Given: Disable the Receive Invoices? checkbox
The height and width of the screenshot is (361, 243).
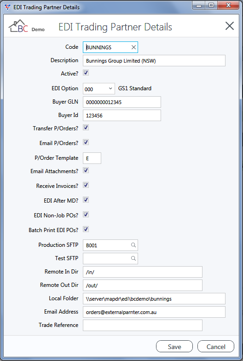Looking at the screenshot, I should tap(86, 185).
